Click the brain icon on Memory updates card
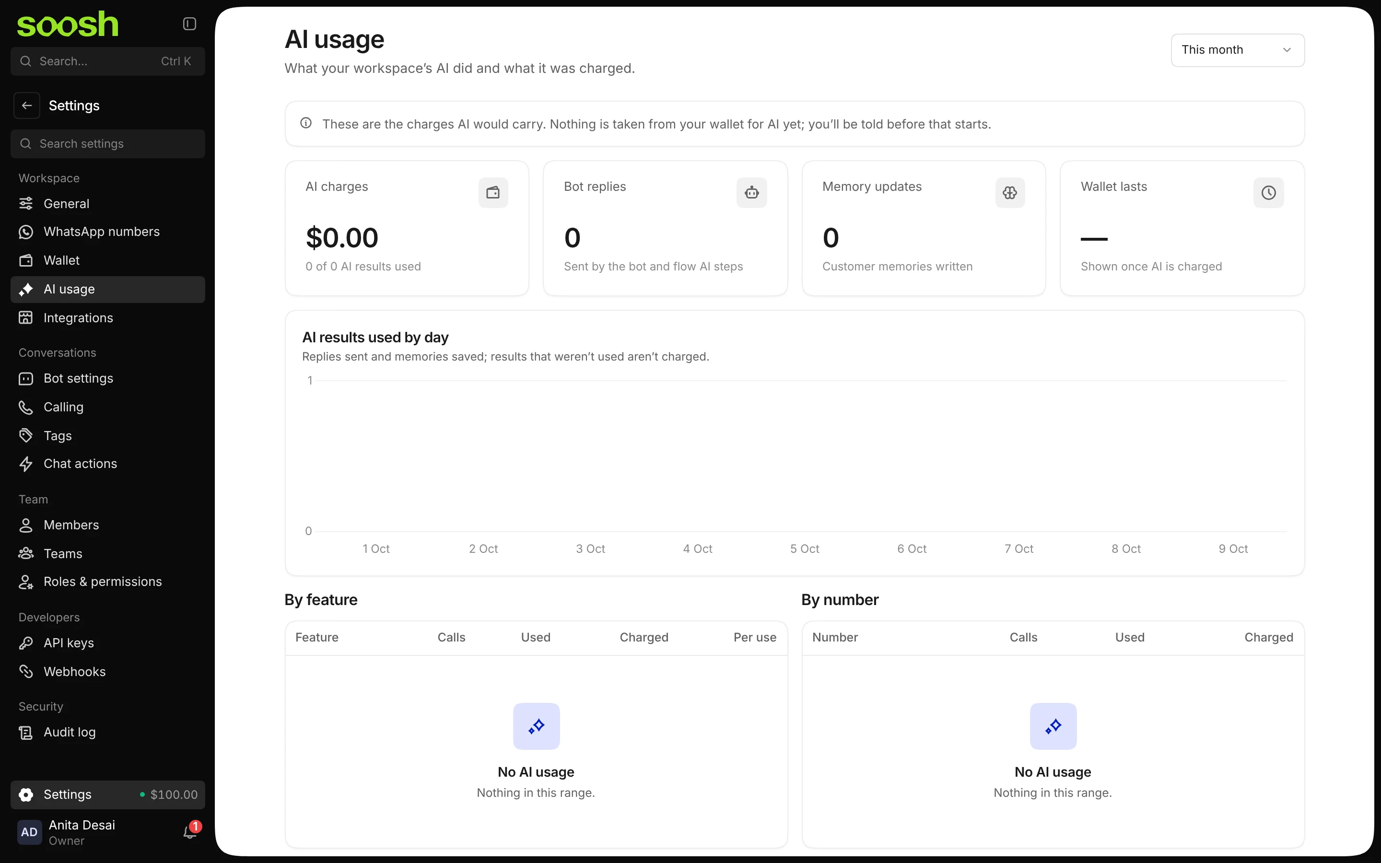The height and width of the screenshot is (863, 1381). coord(1010,193)
